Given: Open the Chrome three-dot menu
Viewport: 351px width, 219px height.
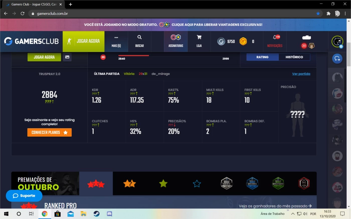Looking at the screenshot, I should (x=345, y=14).
